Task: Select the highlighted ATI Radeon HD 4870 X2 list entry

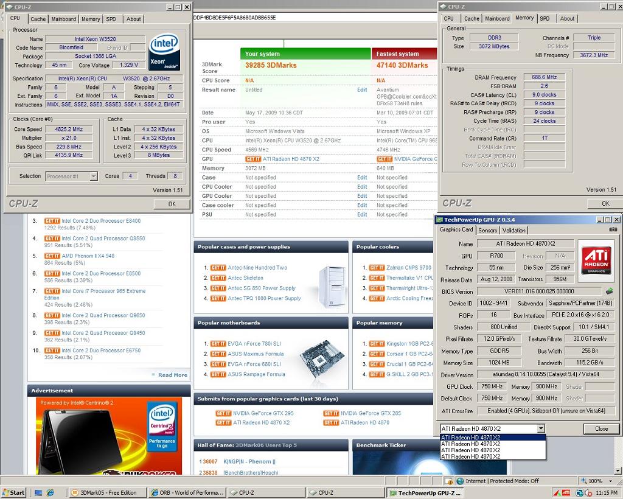Action: pos(493,438)
